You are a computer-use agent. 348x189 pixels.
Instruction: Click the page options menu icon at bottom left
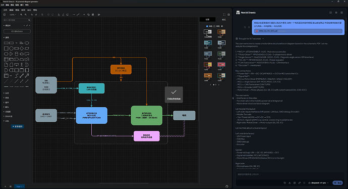pos(11,186)
